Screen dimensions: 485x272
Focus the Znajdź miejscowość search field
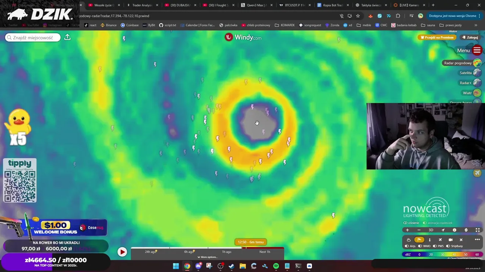pyautogui.click(x=33, y=37)
